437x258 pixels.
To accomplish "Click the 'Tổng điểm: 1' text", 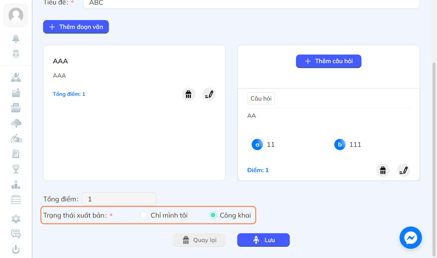I will (x=69, y=94).
